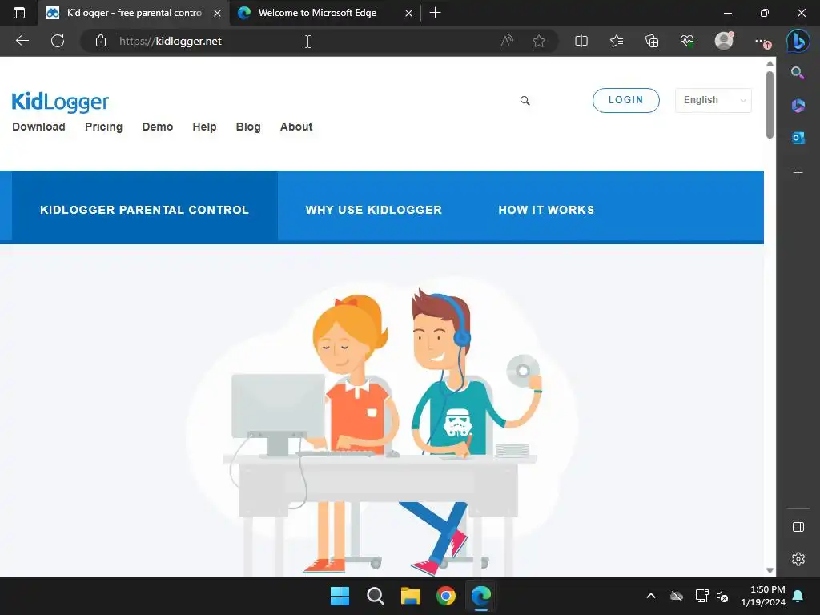Click Microsoft Edge taskbar icon
Image resolution: width=820 pixels, height=615 pixels.
(x=481, y=596)
